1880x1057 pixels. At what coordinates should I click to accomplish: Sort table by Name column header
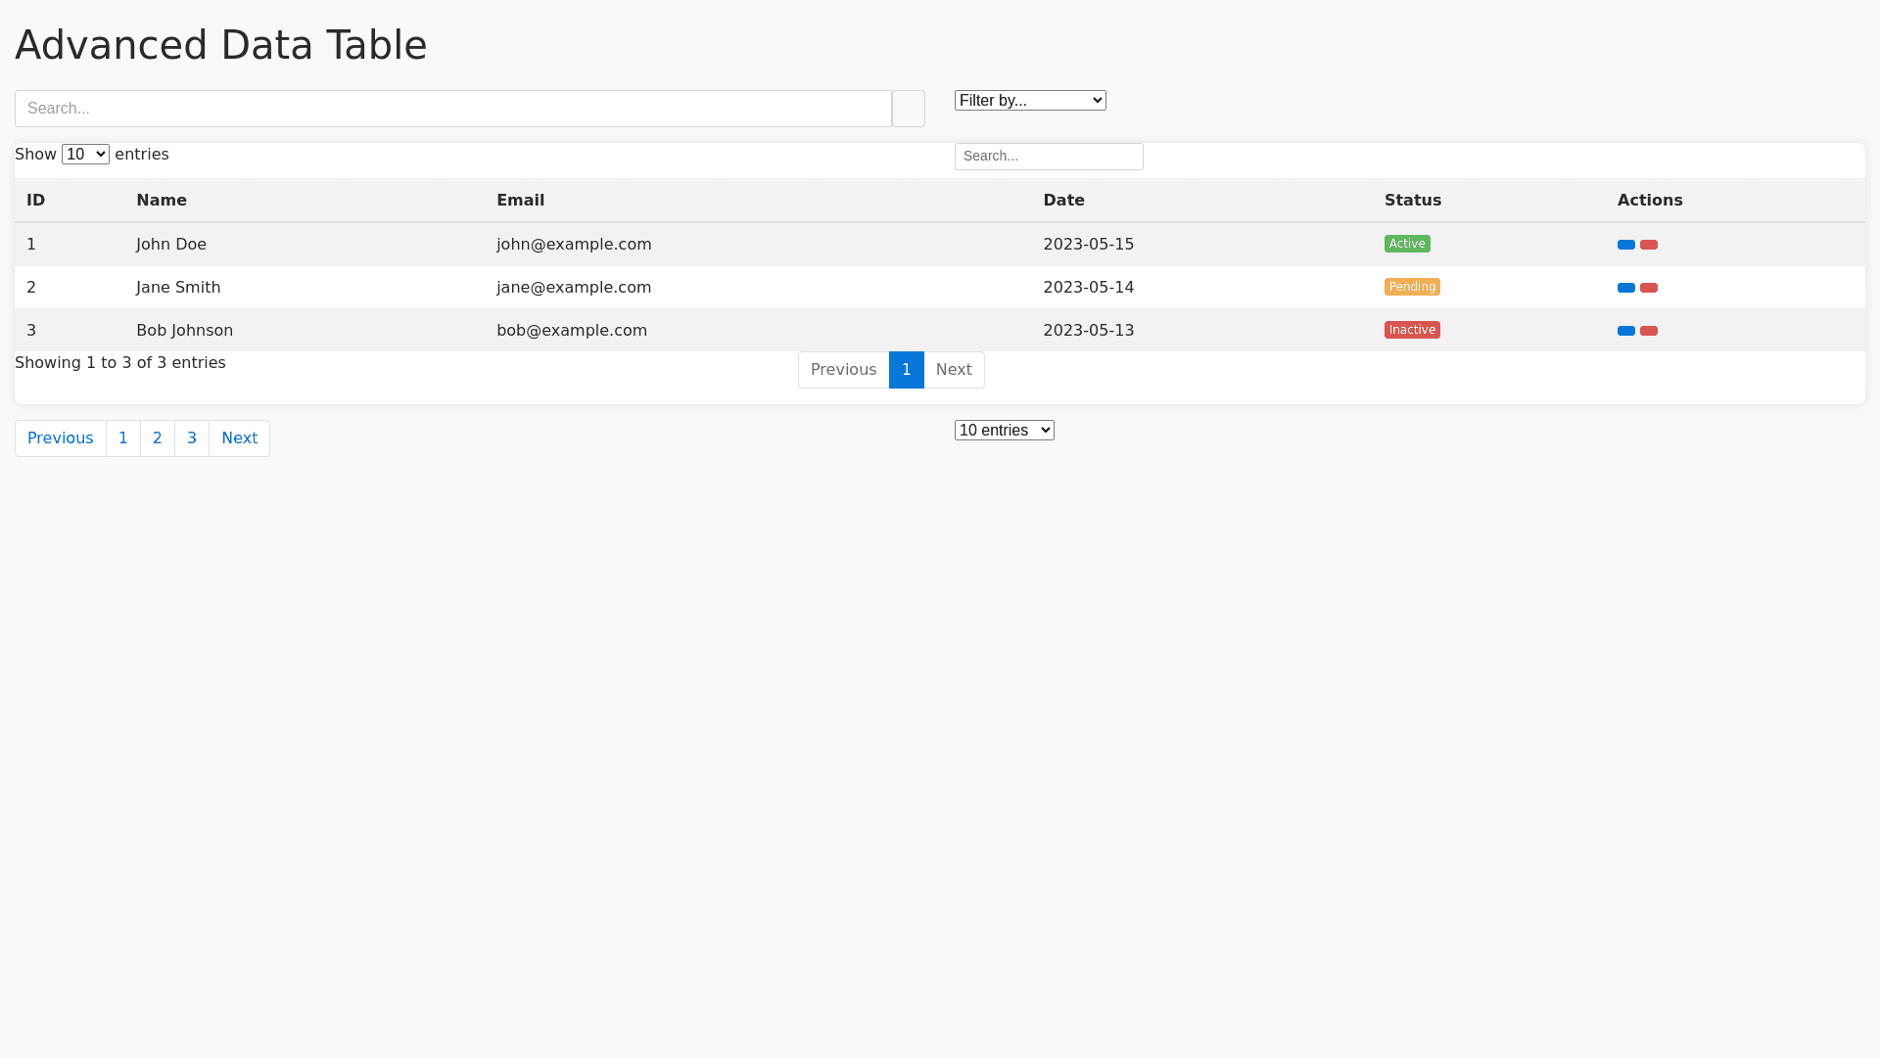[162, 201]
